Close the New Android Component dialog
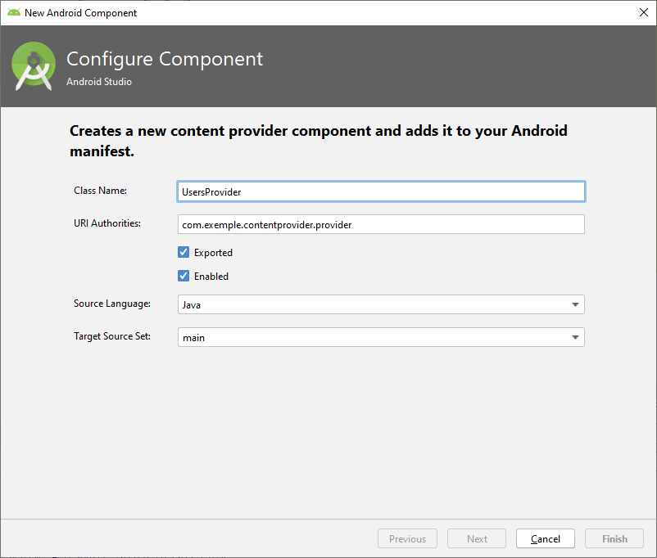Image resolution: width=657 pixels, height=558 pixels. pyautogui.click(x=643, y=12)
